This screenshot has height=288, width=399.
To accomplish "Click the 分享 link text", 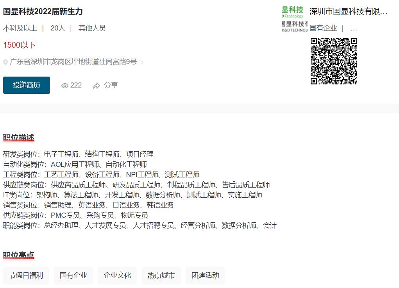I will tap(111, 85).
